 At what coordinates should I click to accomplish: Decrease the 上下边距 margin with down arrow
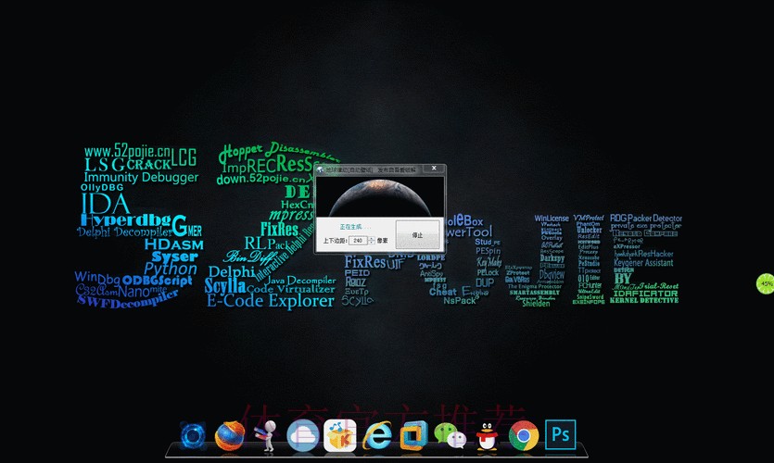(x=372, y=243)
